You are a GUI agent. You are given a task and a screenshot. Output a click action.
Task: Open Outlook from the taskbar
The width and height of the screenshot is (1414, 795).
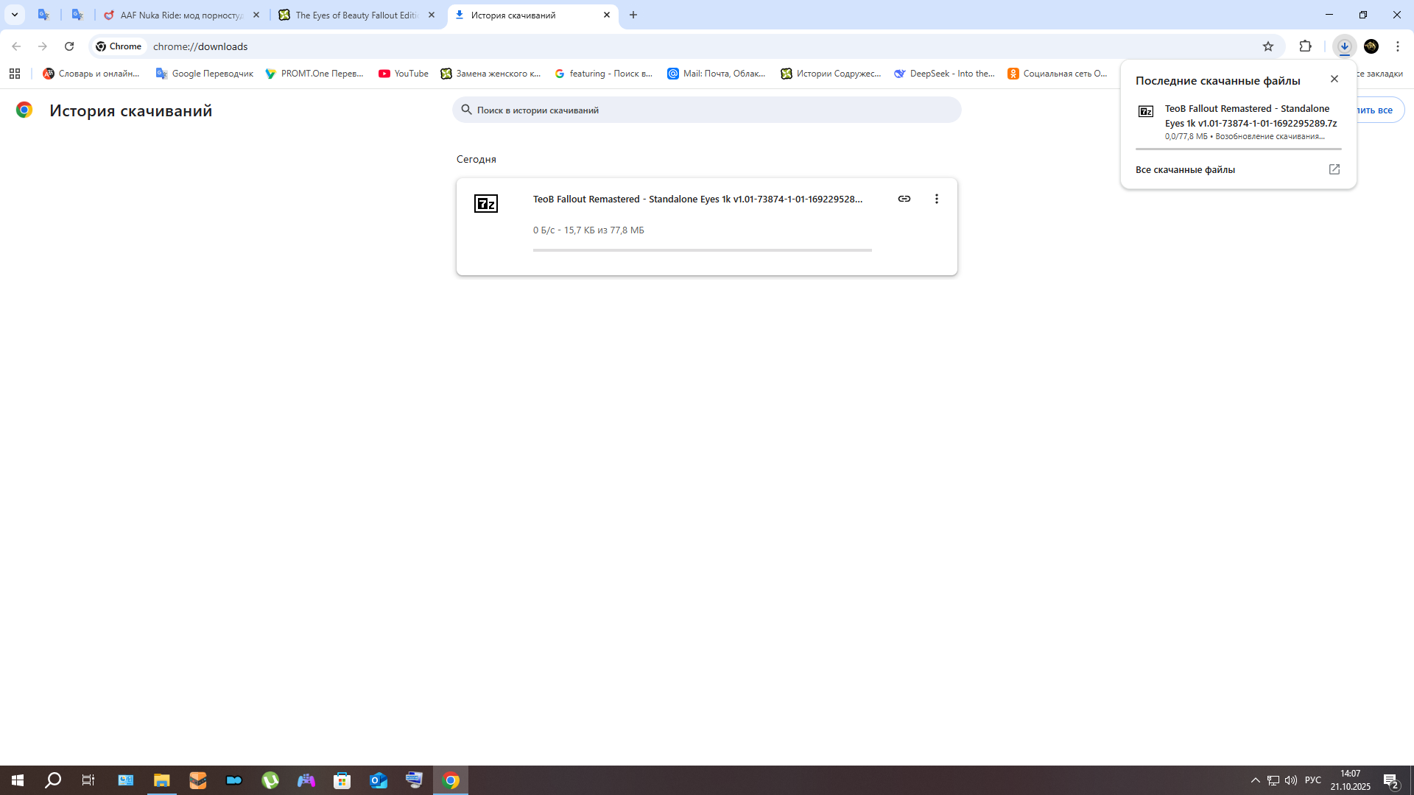[x=379, y=780]
